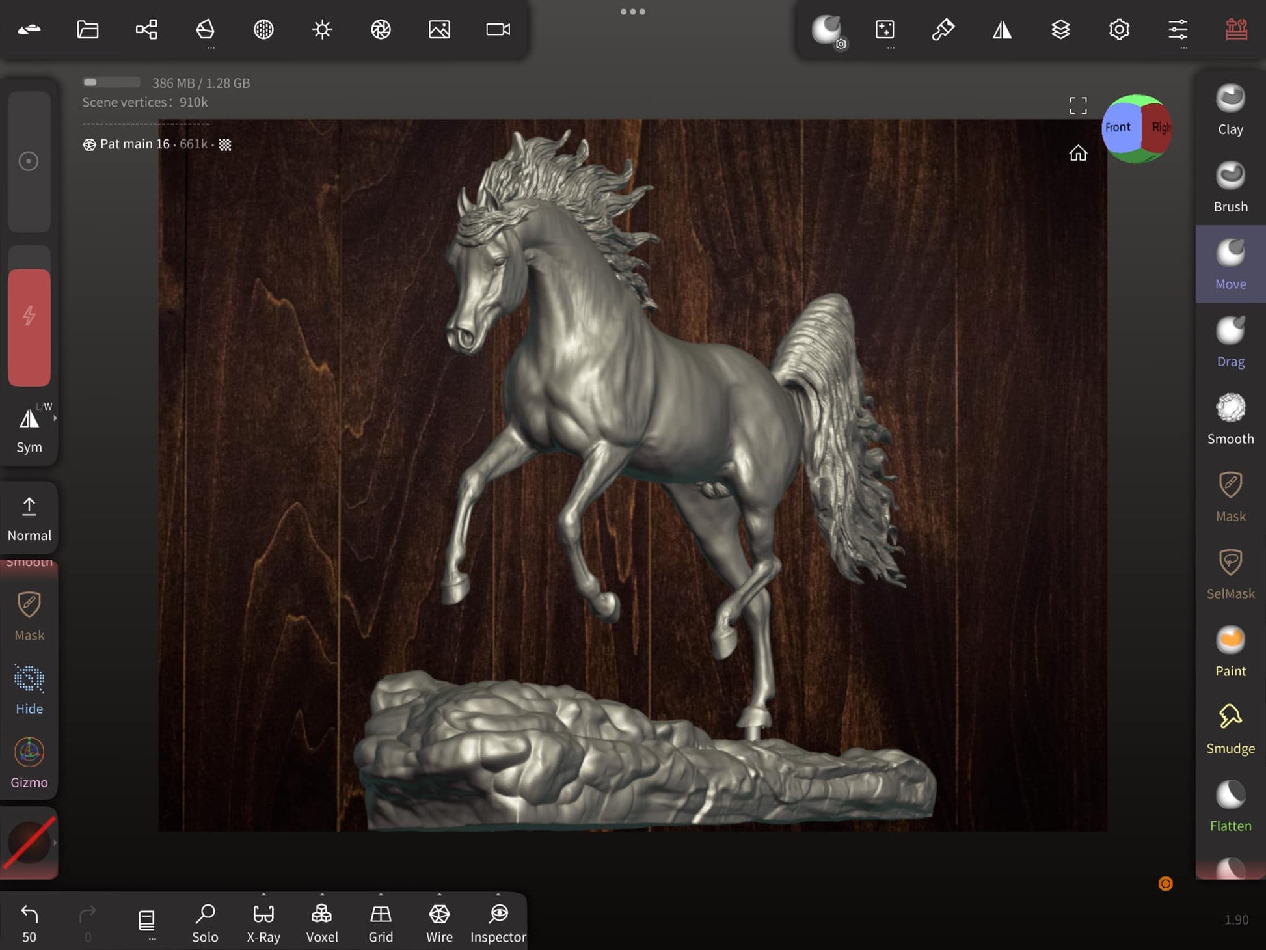Toggle the Grid display

pyautogui.click(x=381, y=923)
